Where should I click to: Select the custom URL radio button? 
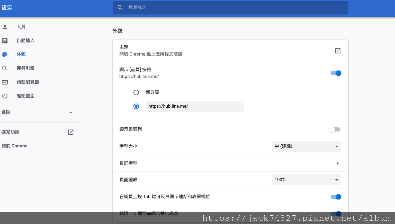pos(136,106)
